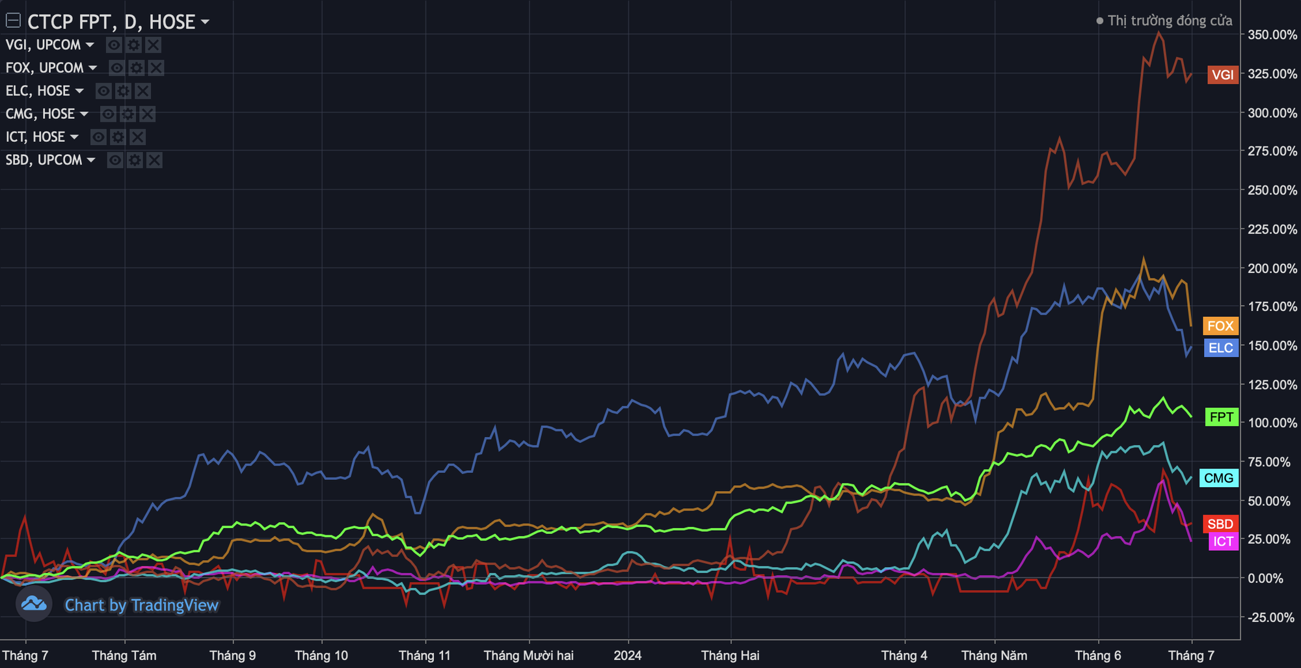
Task: Click Tháng 9 on the time axis
Action: point(233,655)
